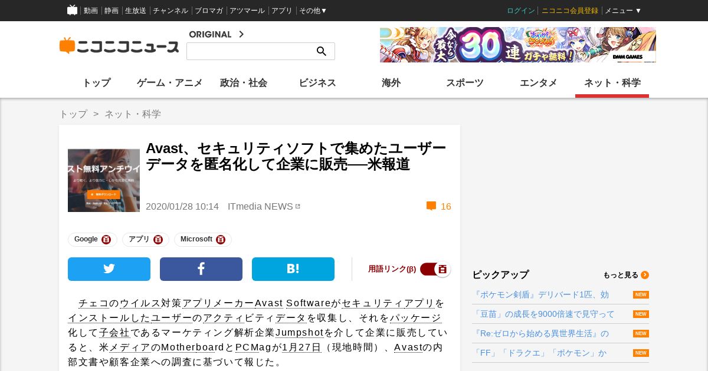The width and height of the screenshot is (708, 371).
Task: Open the 生放送 top bar link
Action: point(136,11)
